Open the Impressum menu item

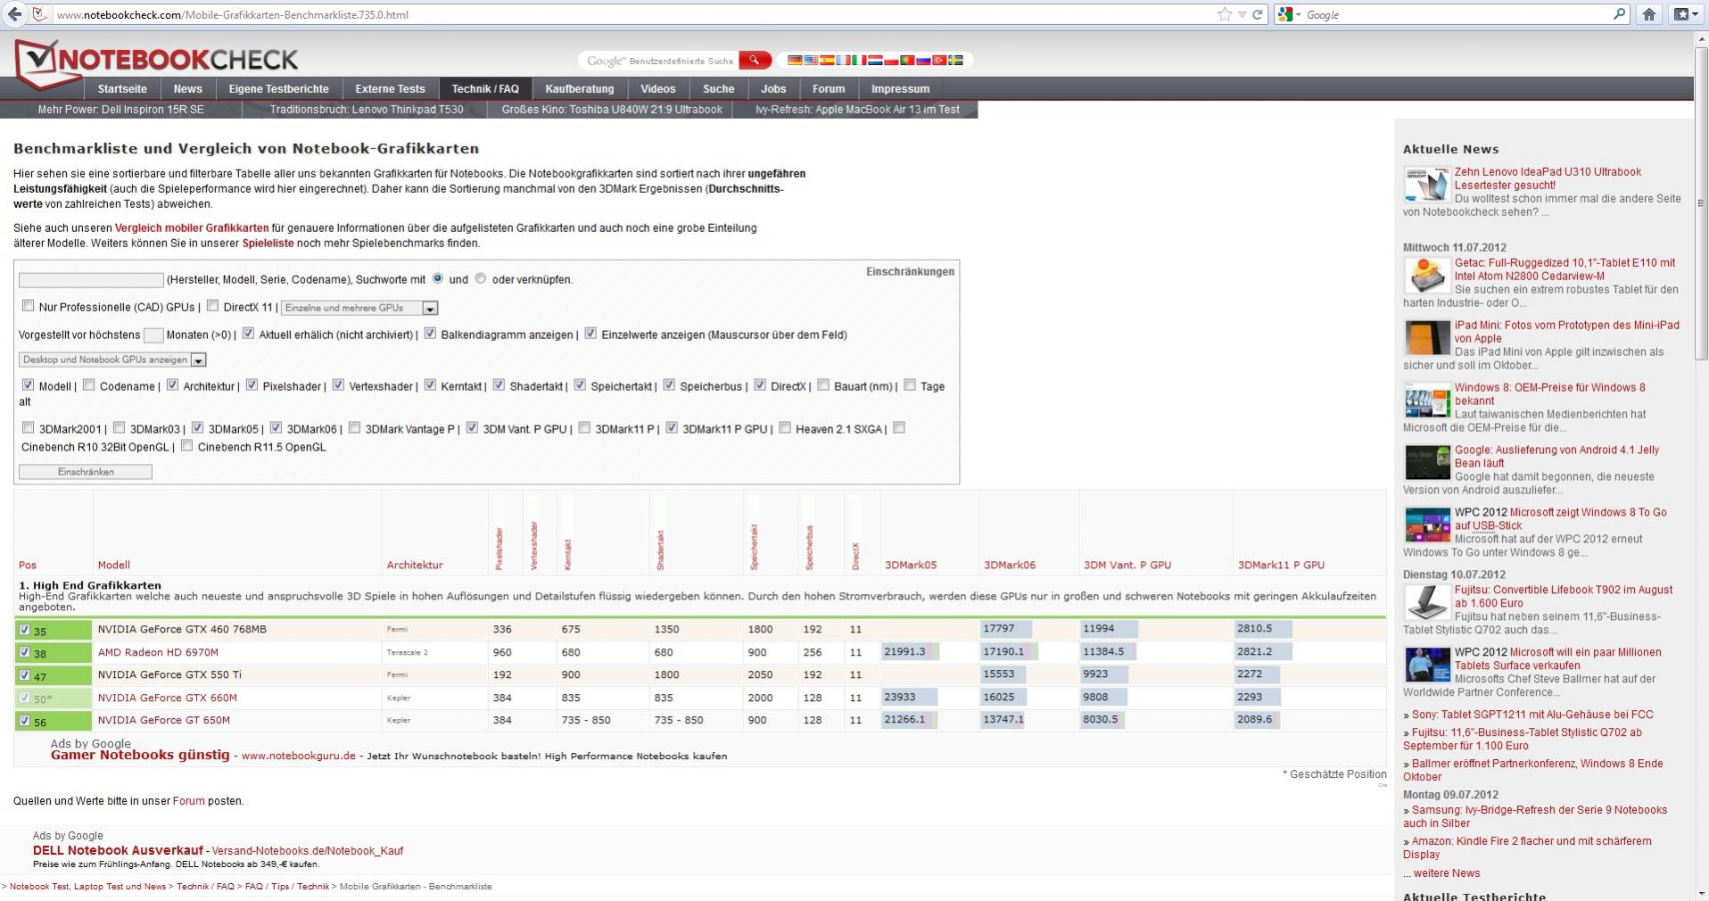[900, 88]
